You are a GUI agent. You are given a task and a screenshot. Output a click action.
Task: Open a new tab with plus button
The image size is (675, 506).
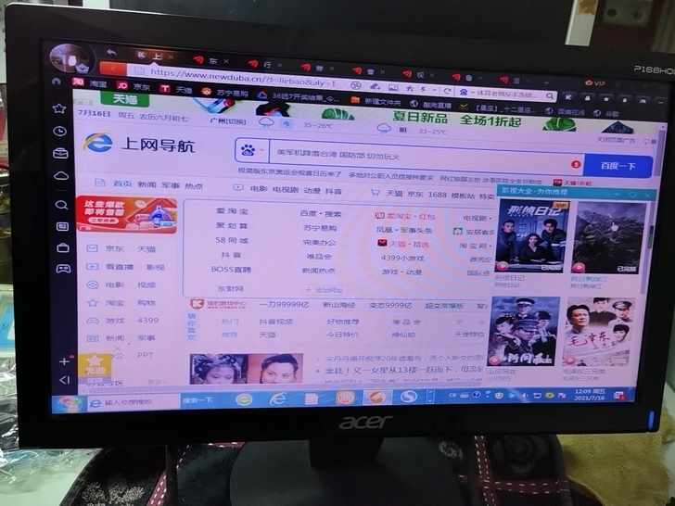tap(546, 82)
